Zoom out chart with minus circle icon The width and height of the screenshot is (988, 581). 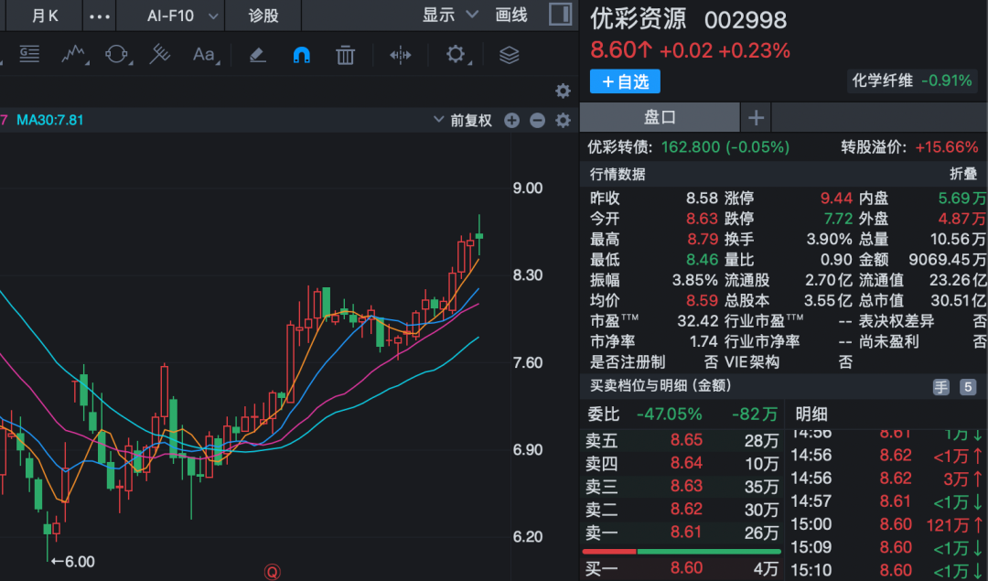click(x=538, y=121)
